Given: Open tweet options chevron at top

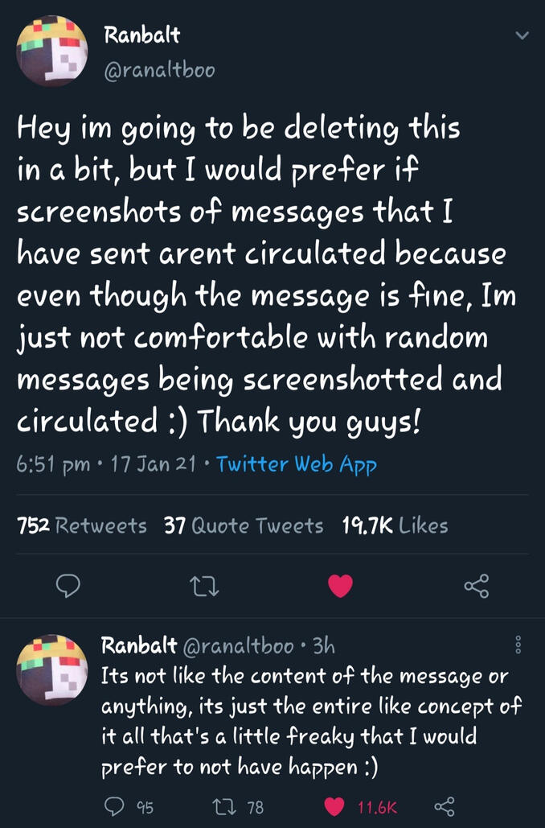Looking at the screenshot, I should pyautogui.click(x=522, y=36).
